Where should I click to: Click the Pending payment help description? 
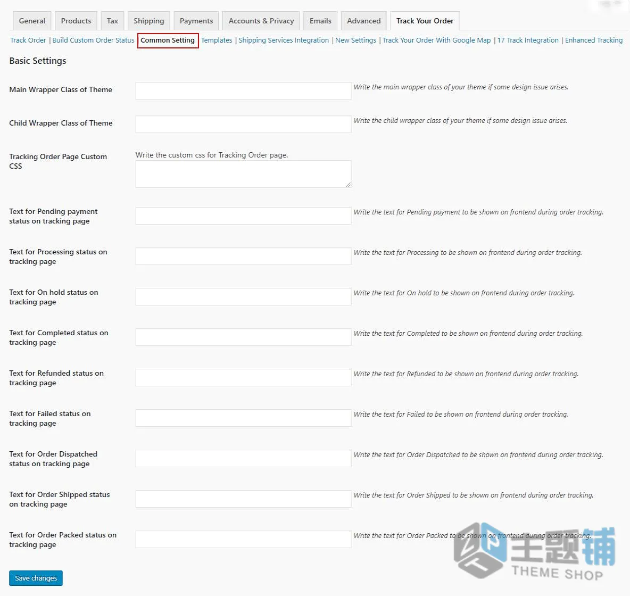(478, 212)
